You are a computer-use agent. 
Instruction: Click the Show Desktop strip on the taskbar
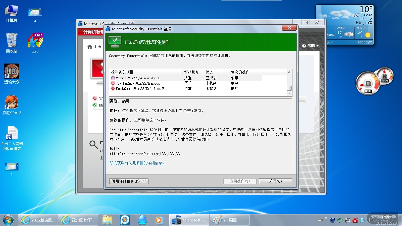pos(400,220)
